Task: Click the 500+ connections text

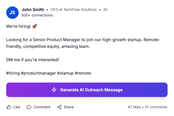Action: point(37,15)
